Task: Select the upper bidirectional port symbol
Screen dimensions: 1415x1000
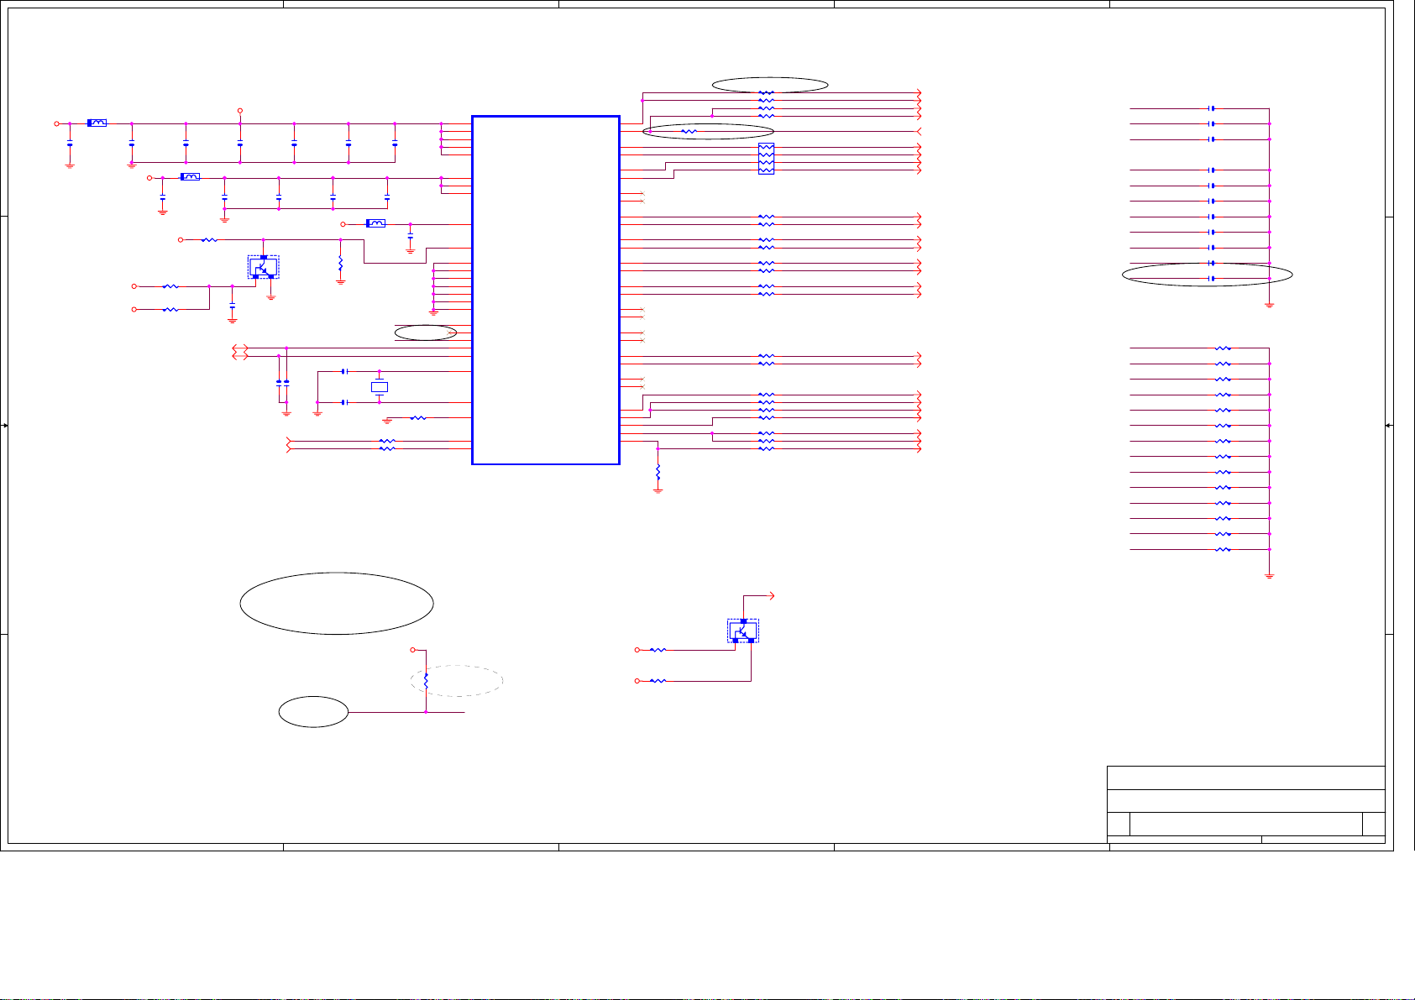Action: [239, 348]
